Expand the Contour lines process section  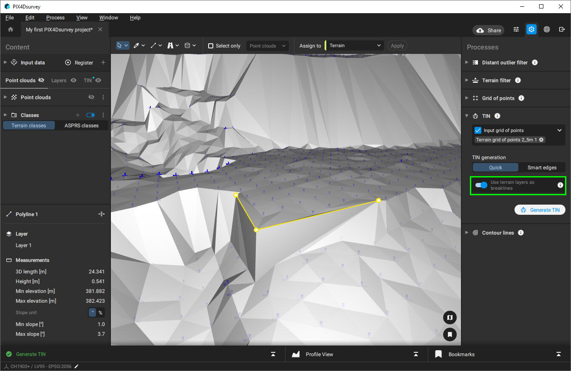466,233
